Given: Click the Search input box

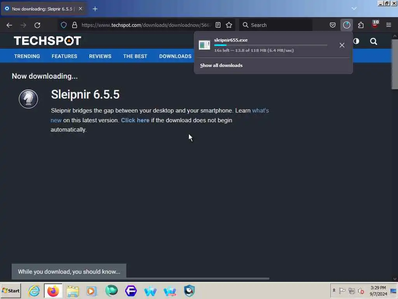Looking at the screenshot, I should coord(276,25).
